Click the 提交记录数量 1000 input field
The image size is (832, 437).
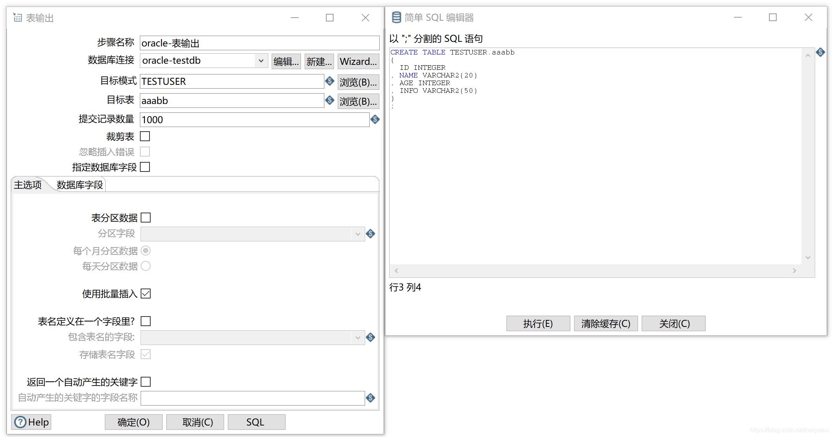(255, 120)
